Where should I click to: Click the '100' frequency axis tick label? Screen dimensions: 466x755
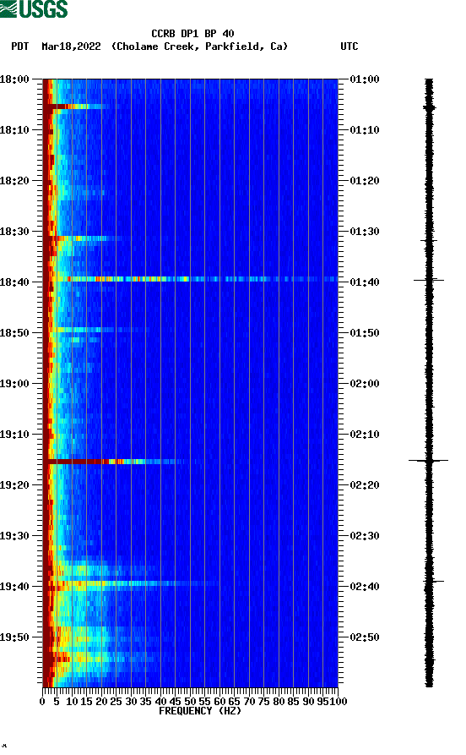coord(338,702)
